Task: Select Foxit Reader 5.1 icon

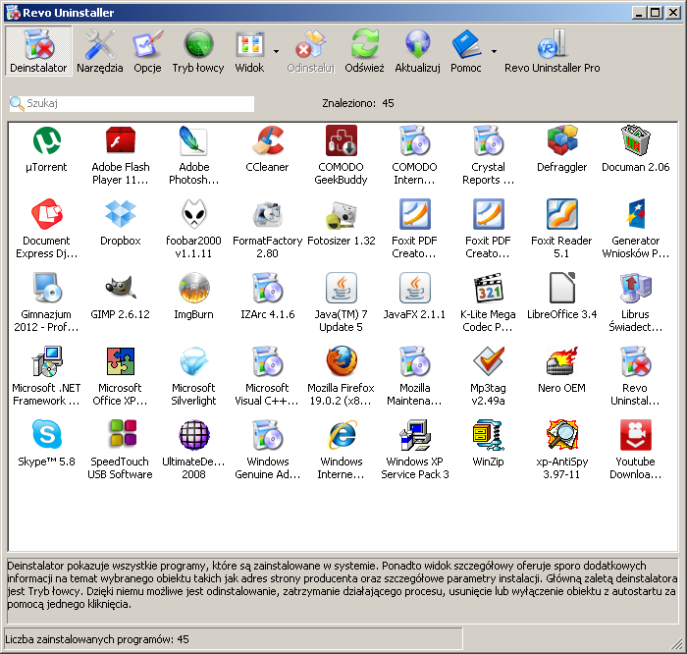Action: pos(562,215)
